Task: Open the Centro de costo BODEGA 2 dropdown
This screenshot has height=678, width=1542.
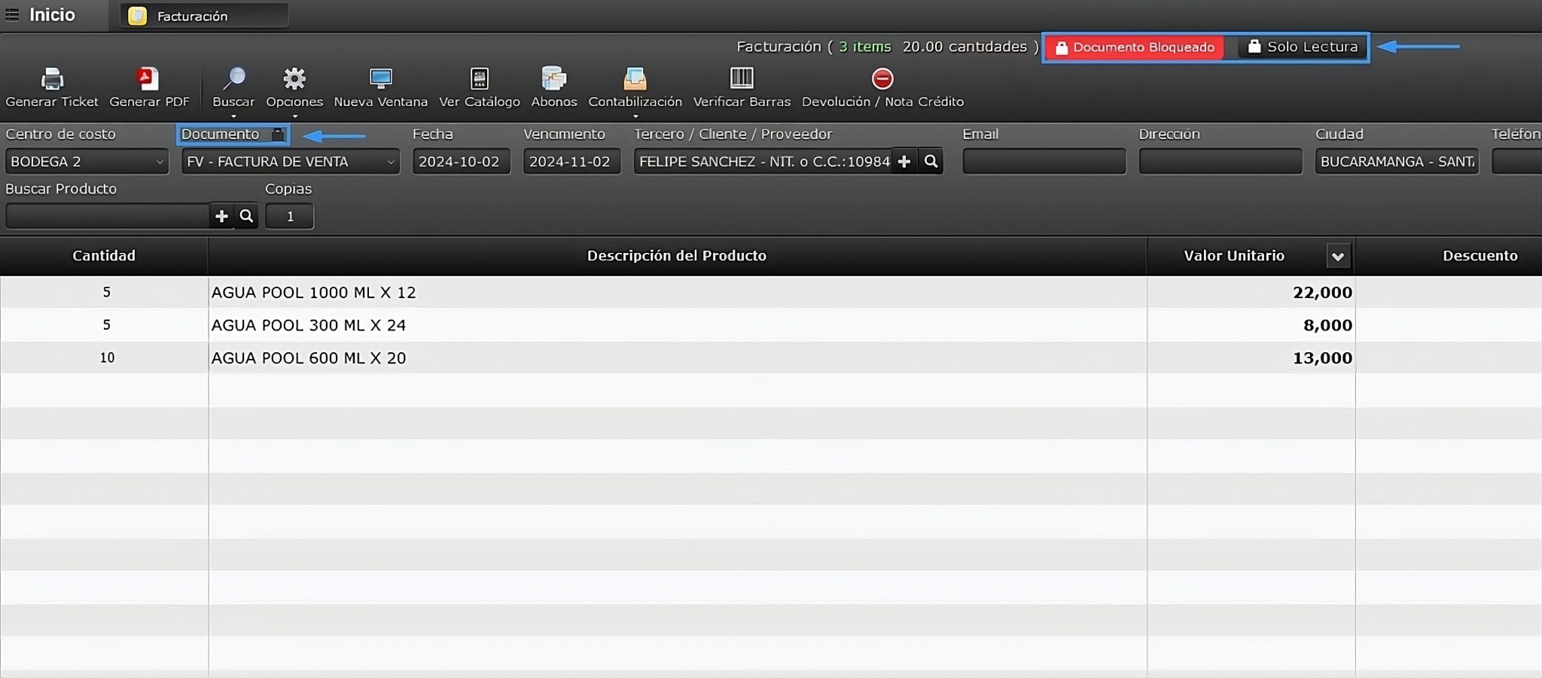Action: tap(159, 161)
